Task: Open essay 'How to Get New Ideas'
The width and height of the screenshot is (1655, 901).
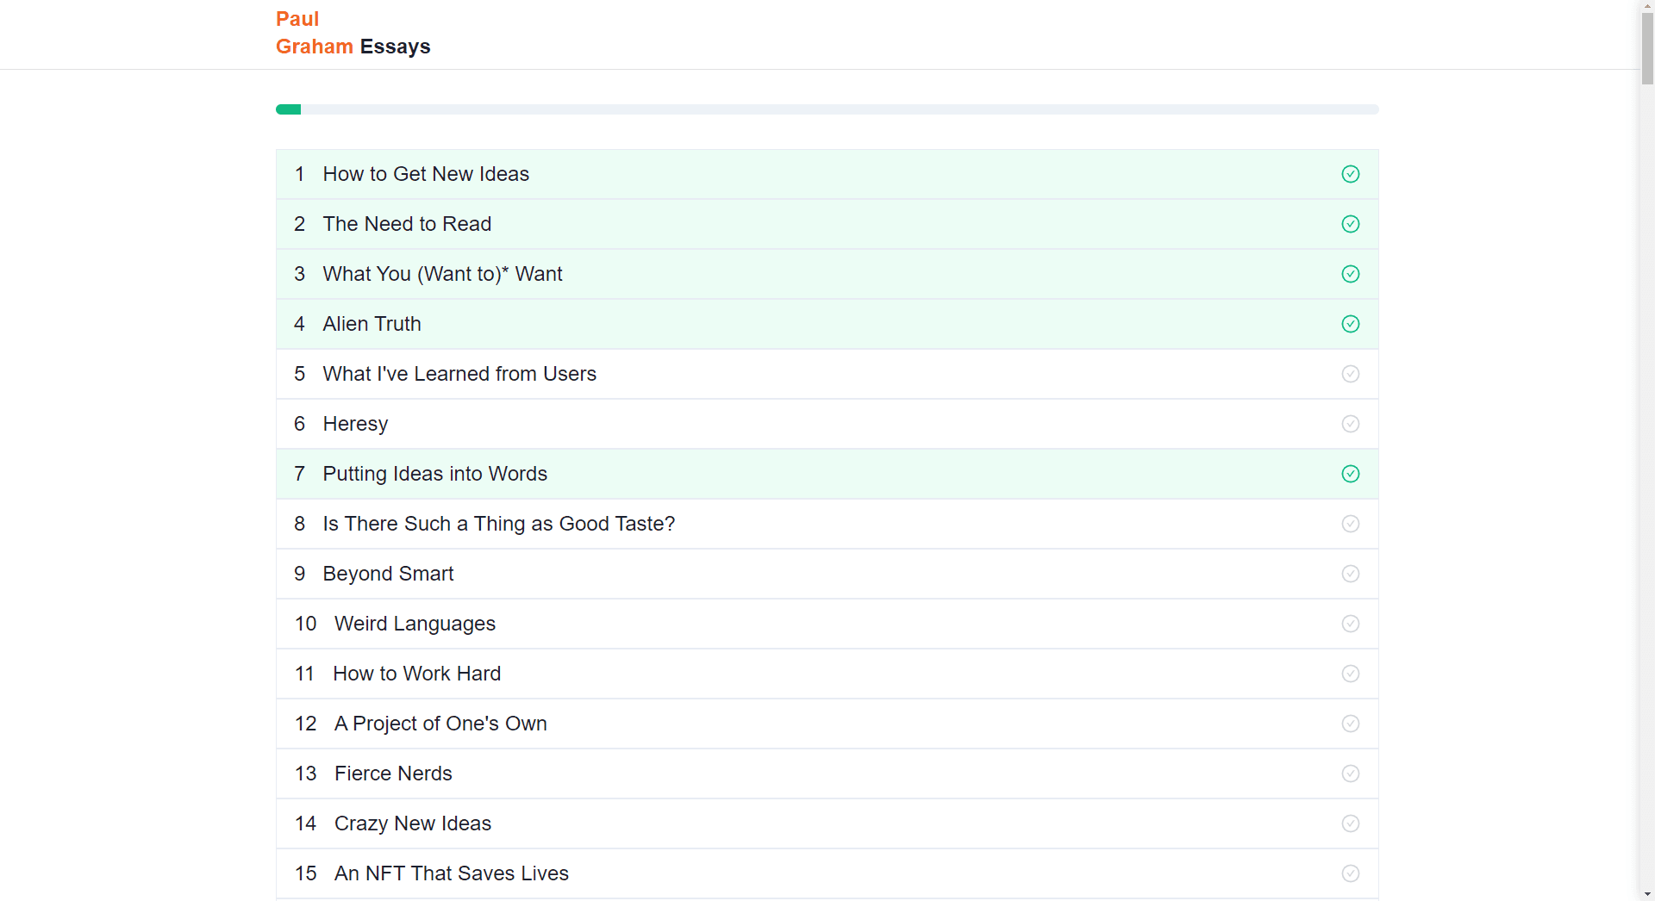Action: click(x=426, y=174)
